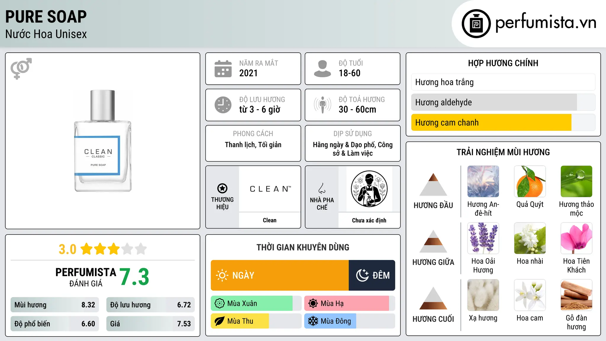The image size is (606, 341).
Task: Click the Trải nghiệm mùi hương heading
Action: (503, 152)
